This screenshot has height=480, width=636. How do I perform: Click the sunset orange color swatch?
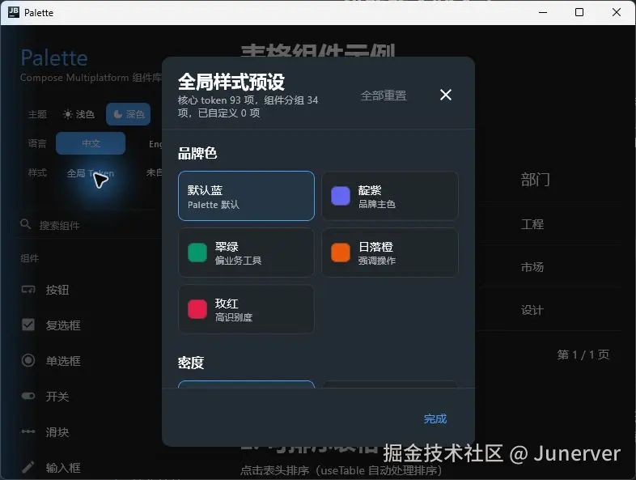coord(341,253)
